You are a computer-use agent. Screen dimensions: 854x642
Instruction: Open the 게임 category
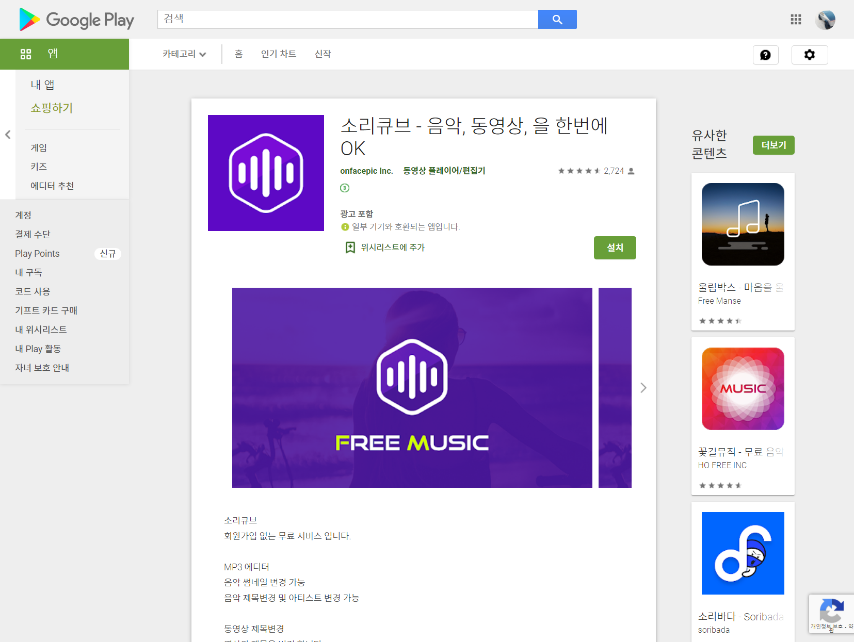[39, 148]
